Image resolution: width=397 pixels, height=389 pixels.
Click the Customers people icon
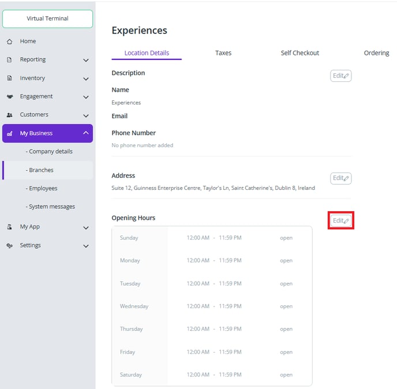(9, 115)
